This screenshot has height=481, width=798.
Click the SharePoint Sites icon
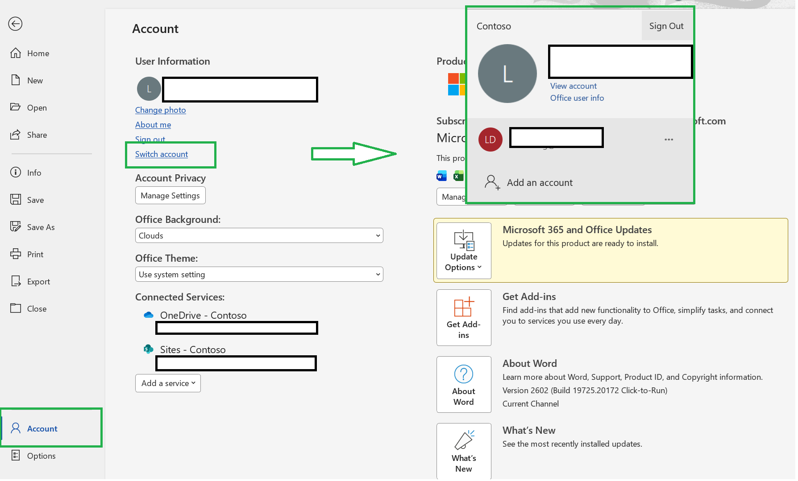click(x=149, y=349)
